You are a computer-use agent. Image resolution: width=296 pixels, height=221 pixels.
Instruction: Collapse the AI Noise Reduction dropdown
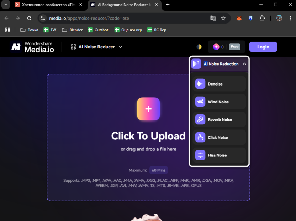tap(244, 64)
